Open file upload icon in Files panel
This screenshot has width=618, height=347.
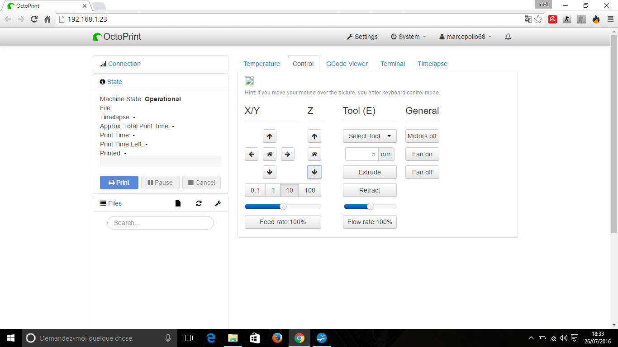point(178,203)
